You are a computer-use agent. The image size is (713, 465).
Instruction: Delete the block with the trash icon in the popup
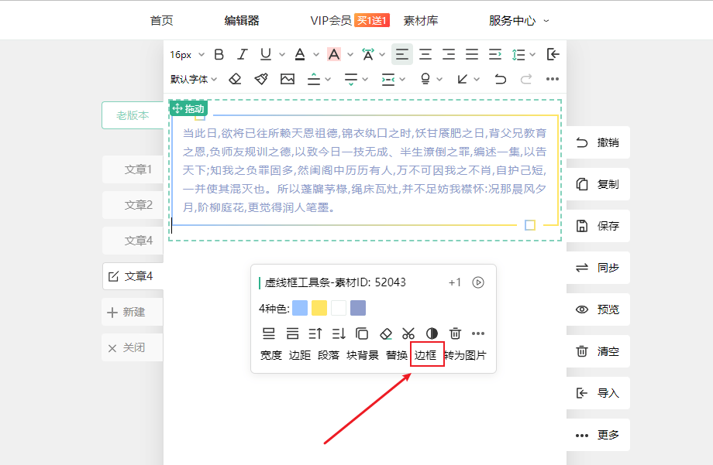pos(455,333)
